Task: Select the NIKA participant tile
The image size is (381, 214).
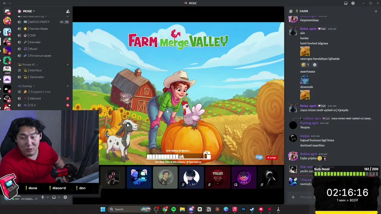Action: (x=244, y=177)
